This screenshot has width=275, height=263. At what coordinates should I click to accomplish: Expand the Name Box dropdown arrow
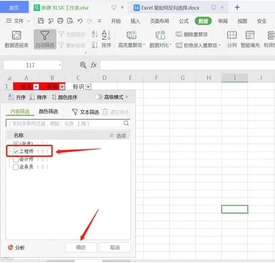[x=60, y=65]
